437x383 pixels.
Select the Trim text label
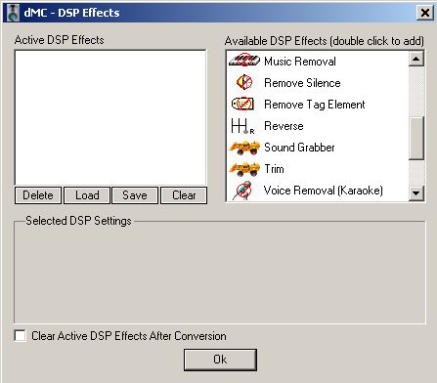click(274, 169)
